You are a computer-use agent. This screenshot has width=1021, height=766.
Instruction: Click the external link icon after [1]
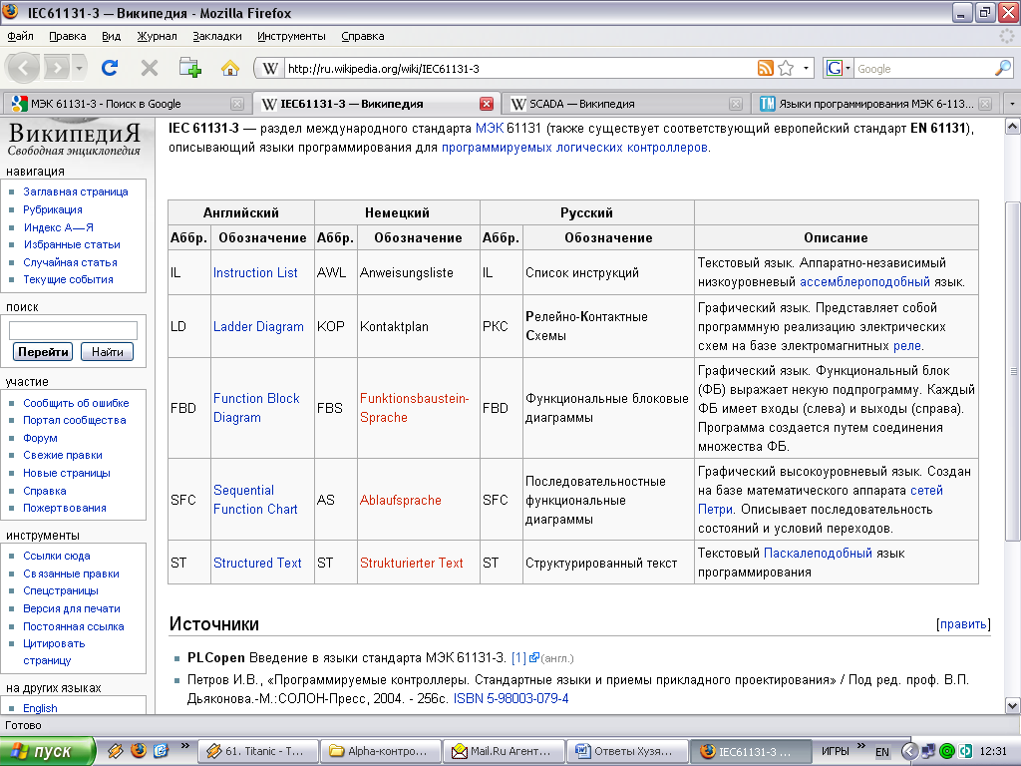[534, 657]
